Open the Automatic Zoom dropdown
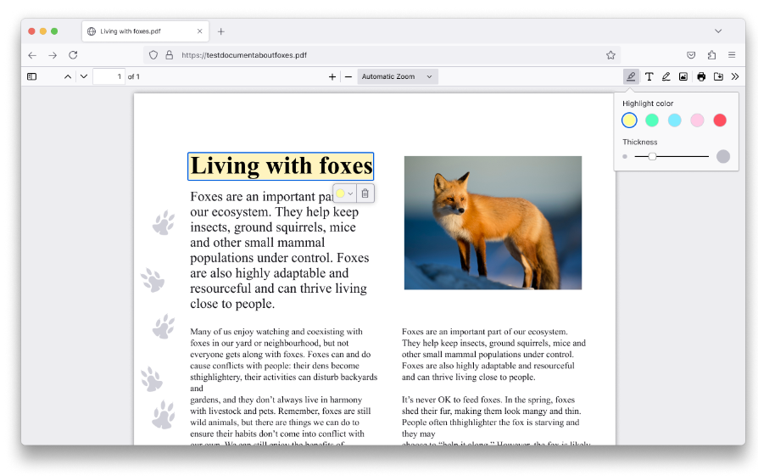Image resolution: width=758 pixels, height=476 pixels. (398, 76)
